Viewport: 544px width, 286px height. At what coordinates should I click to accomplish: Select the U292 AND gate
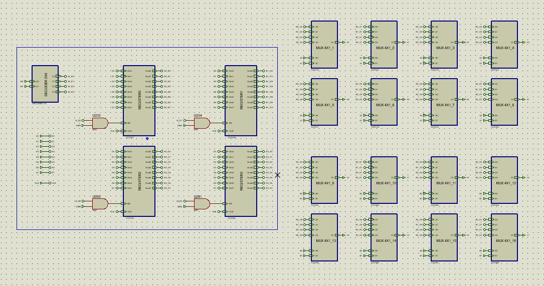(100, 203)
